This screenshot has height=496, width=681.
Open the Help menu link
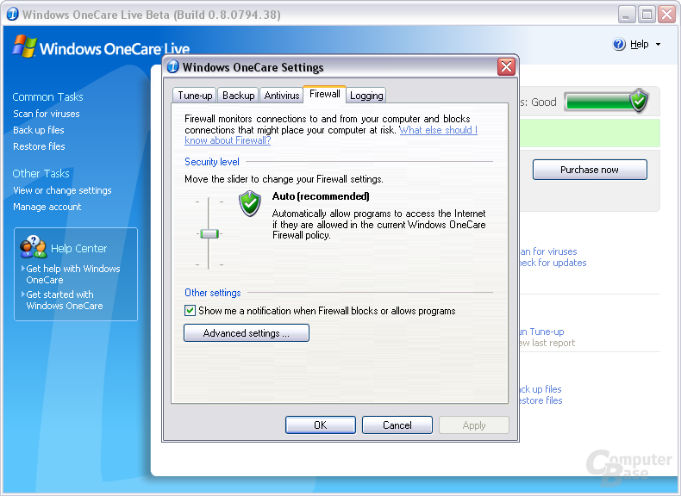(640, 44)
